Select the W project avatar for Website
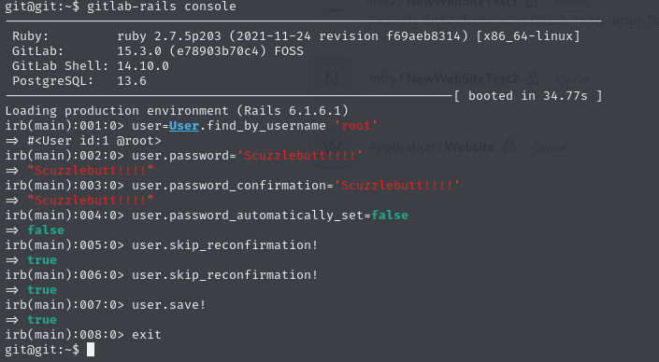 pos(332,147)
